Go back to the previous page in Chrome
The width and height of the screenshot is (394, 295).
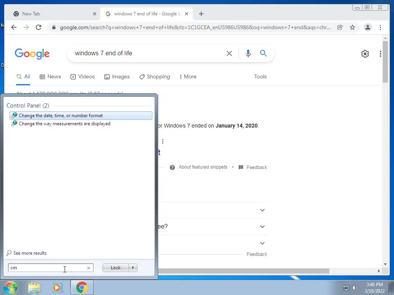pyautogui.click(x=14, y=27)
